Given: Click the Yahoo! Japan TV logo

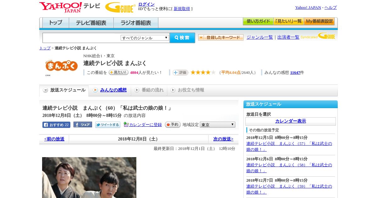Looking at the screenshot, I should (x=69, y=7).
